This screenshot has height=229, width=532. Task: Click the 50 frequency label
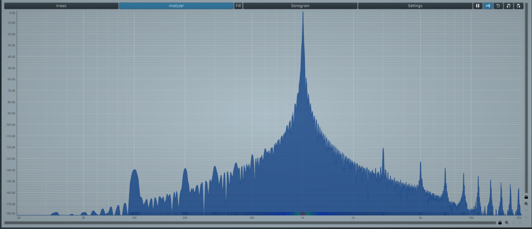84,218
